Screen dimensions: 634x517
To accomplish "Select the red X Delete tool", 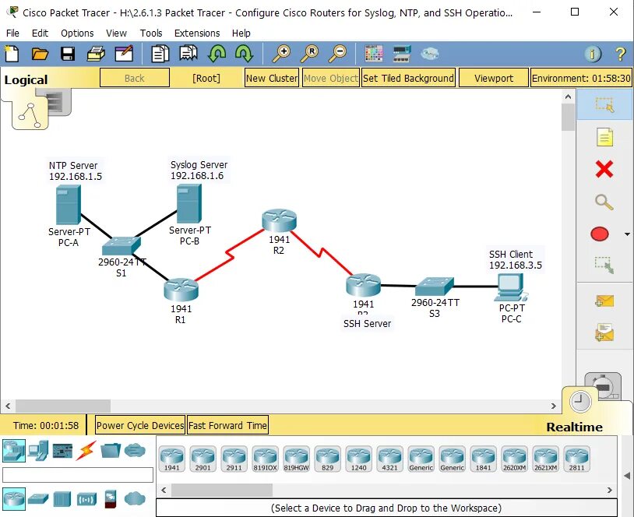I will 604,169.
